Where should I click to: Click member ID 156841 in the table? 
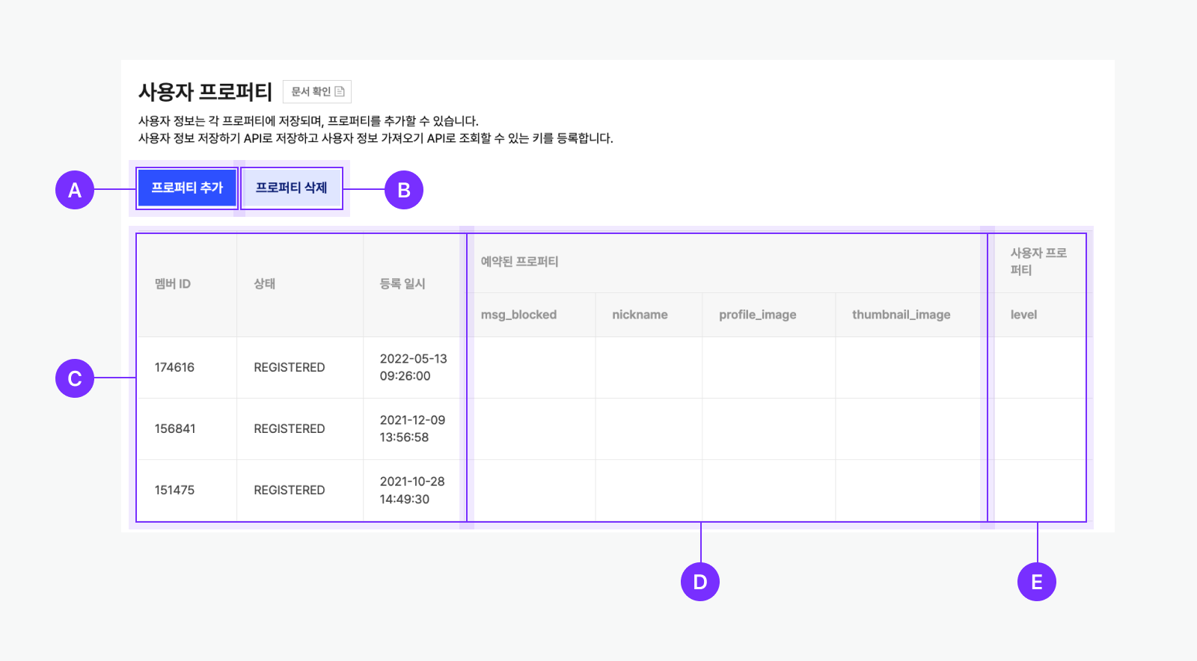coord(175,429)
